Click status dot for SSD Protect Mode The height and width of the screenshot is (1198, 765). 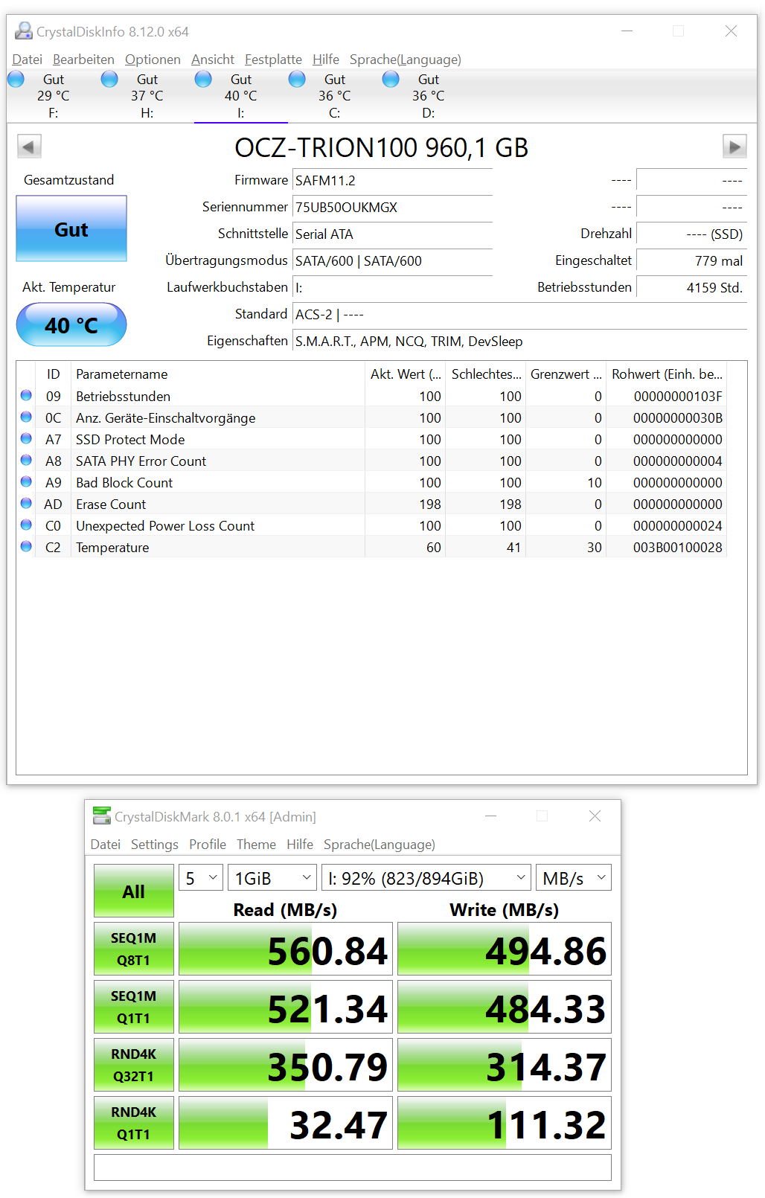coord(26,439)
